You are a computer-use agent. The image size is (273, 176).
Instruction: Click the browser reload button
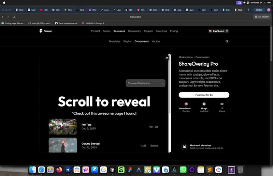(14, 17)
